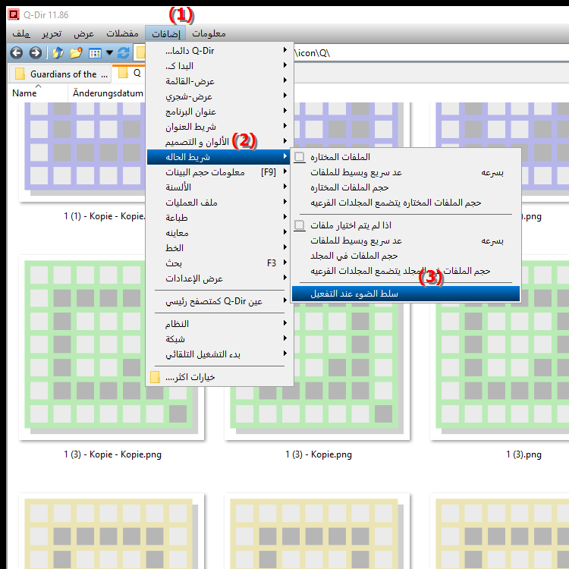
Task: Expand the دائما Q-Dir submenu
Action: [219, 50]
